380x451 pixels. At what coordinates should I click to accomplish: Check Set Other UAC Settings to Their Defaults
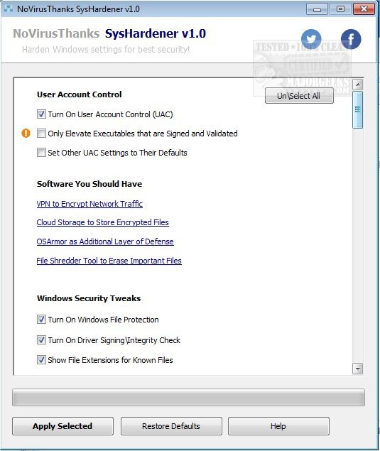point(41,153)
